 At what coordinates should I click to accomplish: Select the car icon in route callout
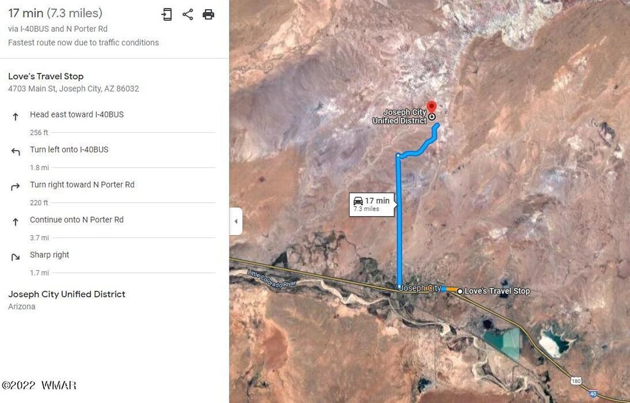click(x=358, y=201)
